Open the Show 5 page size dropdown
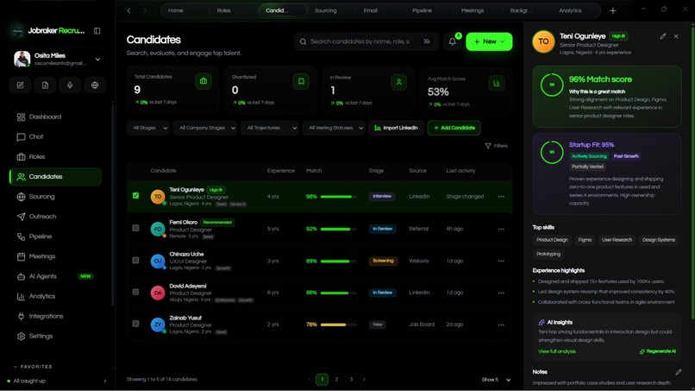Screen dimensions: 695x391 [496, 380]
